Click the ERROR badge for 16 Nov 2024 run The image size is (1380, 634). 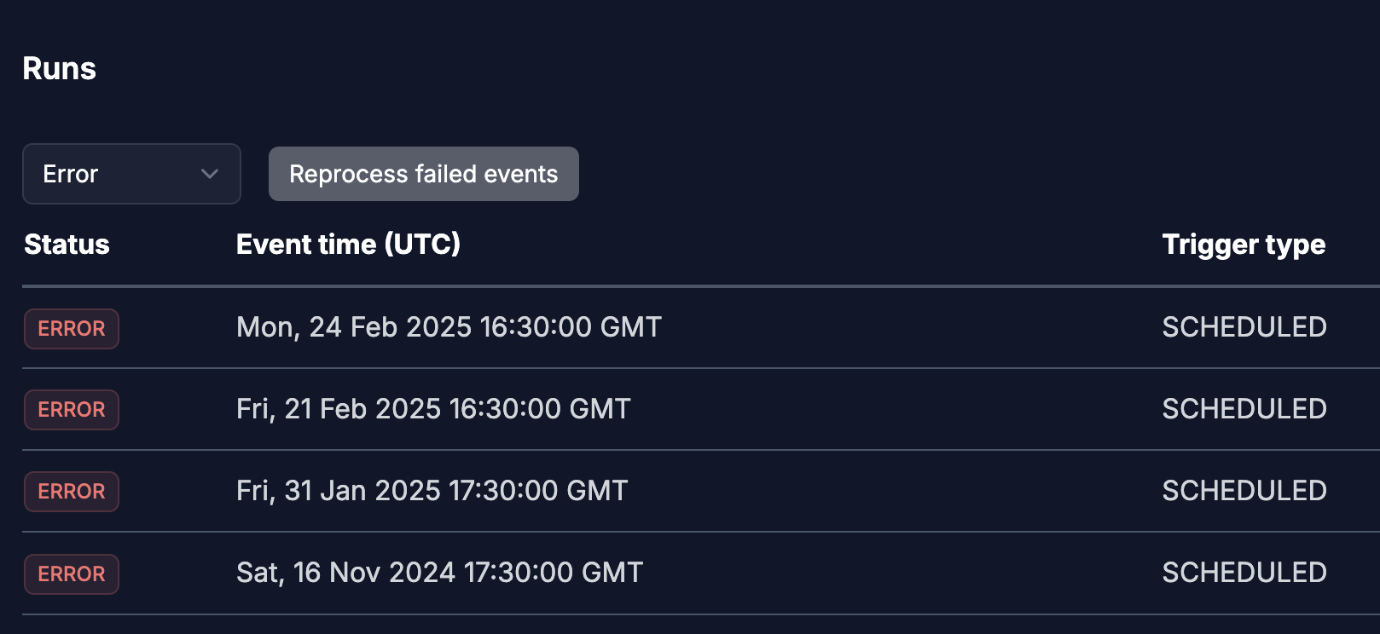click(72, 574)
